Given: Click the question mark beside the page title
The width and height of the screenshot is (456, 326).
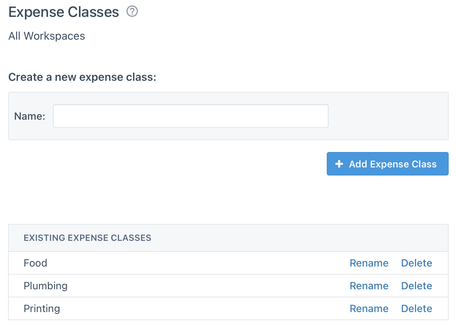Looking at the screenshot, I should (132, 11).
